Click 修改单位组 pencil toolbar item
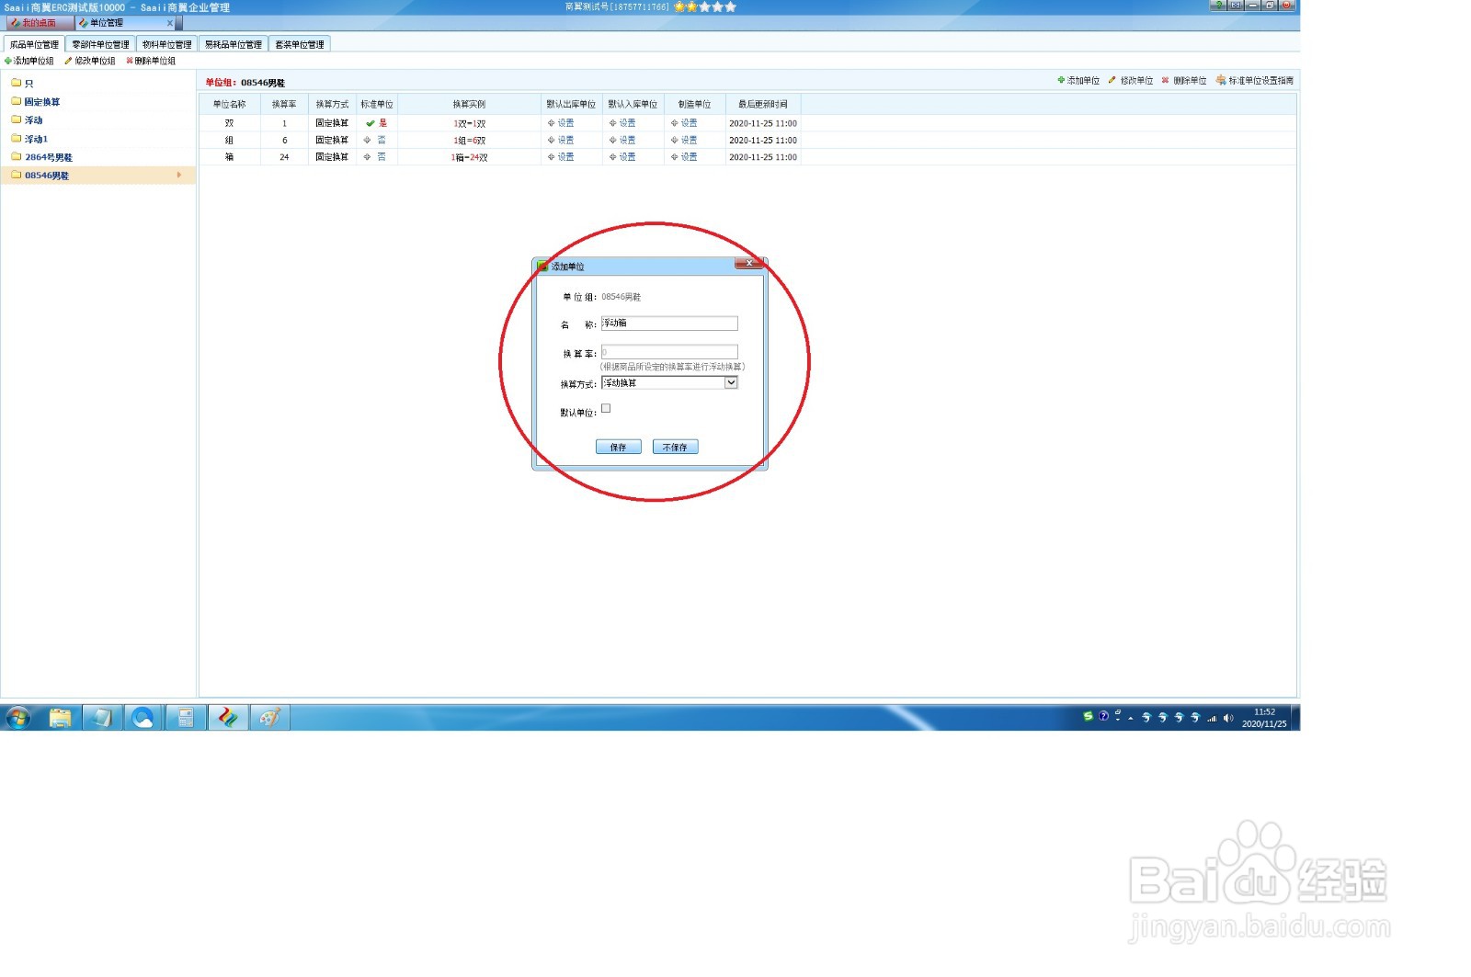 point(90,61)
